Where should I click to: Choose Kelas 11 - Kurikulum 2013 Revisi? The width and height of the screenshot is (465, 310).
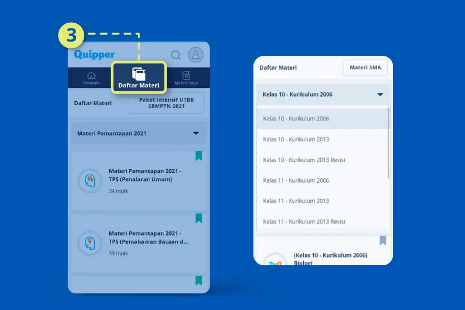coord(323,222)
